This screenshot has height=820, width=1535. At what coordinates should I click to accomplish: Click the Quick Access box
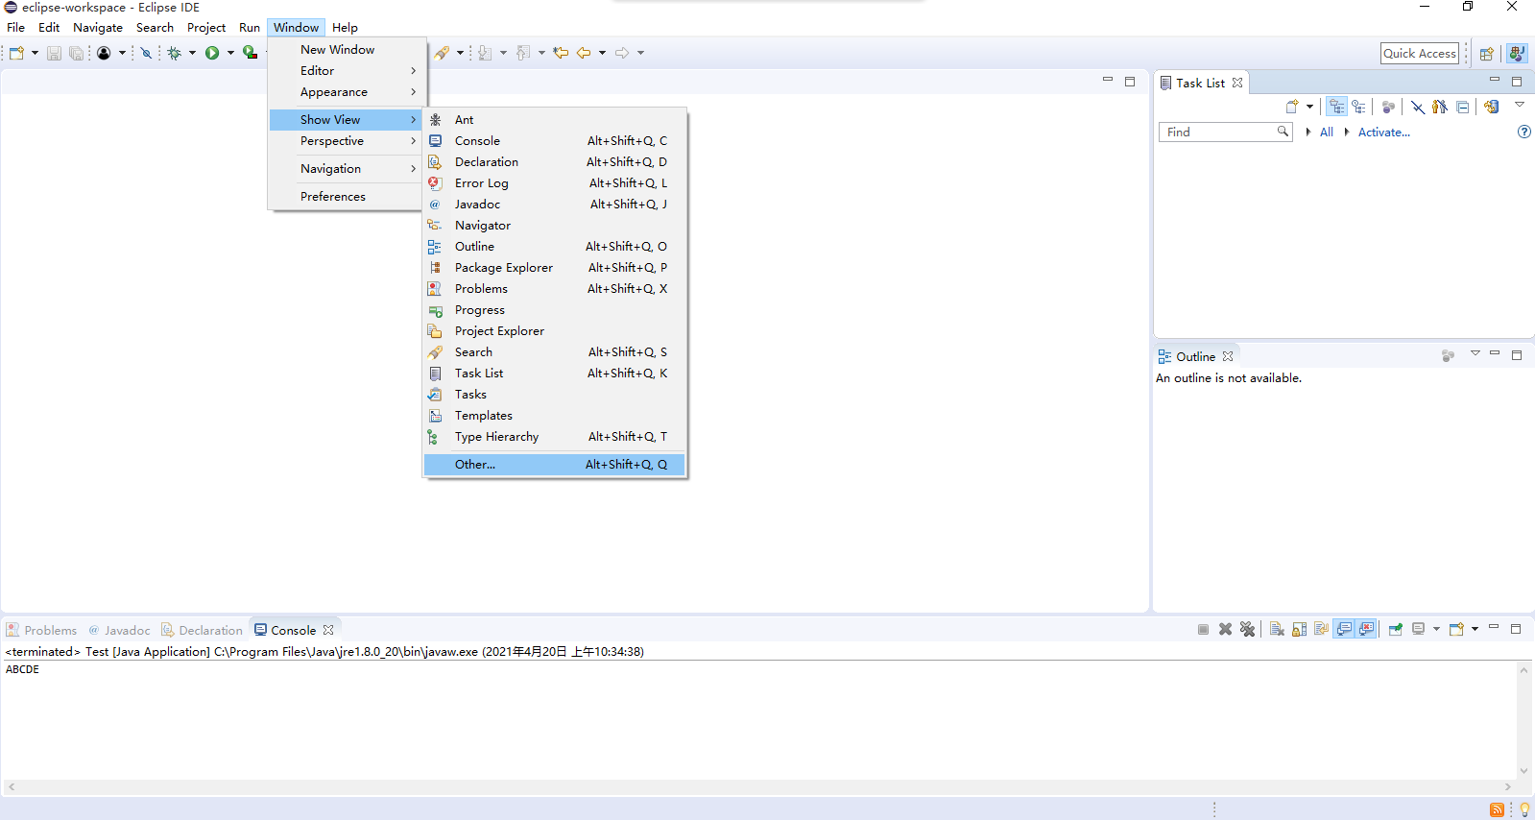pyautogui.click(x=1420, y=54)
